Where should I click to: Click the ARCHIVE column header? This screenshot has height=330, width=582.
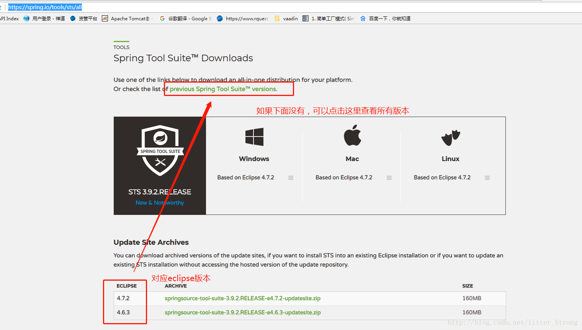176,286
